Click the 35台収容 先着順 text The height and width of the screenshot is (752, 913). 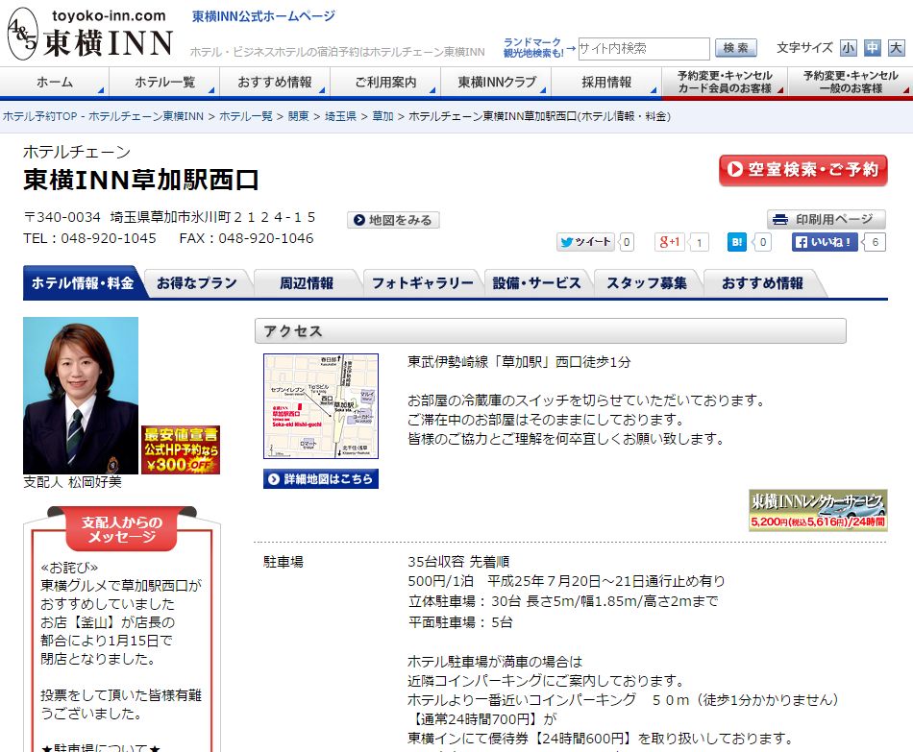click(458, 562)
